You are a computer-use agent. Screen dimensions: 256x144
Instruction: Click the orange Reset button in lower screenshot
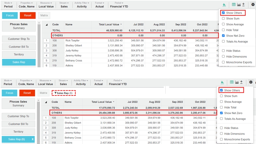(x=27, y=93)
